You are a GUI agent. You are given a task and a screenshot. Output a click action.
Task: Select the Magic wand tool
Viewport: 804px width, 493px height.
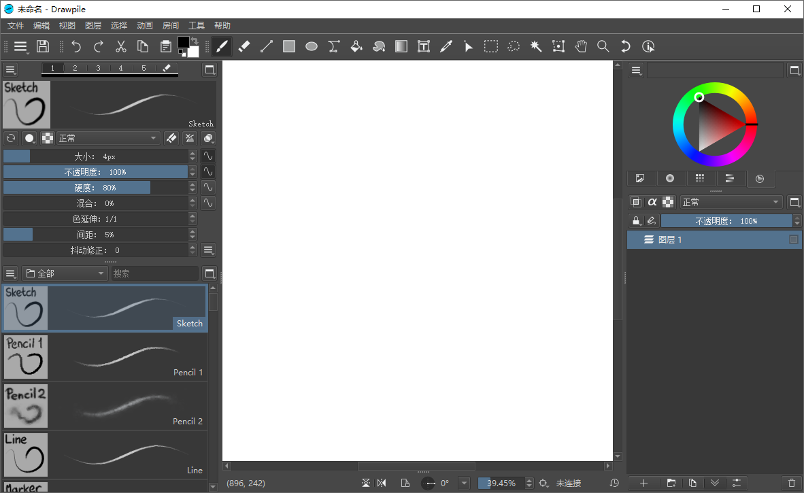pyautogui.click(x=536, y=47)
